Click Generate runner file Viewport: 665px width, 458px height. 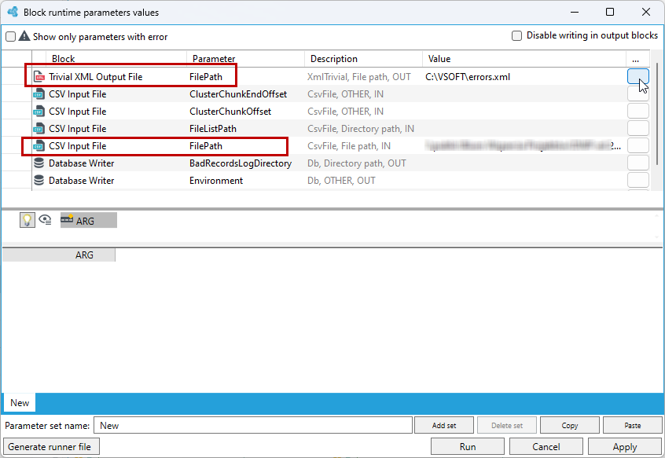click(x=51, y=446)
